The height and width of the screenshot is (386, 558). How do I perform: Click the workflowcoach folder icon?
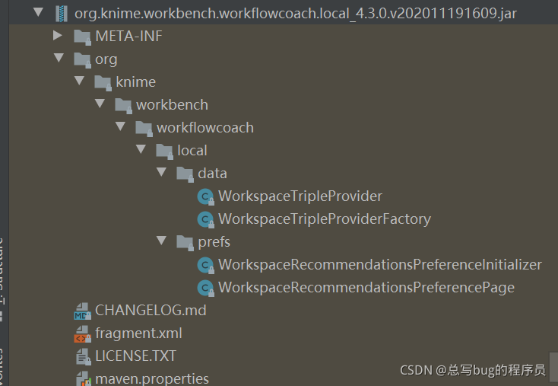coord(144,129)
